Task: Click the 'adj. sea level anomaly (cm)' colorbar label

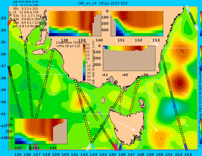Action: click(93, 62)
